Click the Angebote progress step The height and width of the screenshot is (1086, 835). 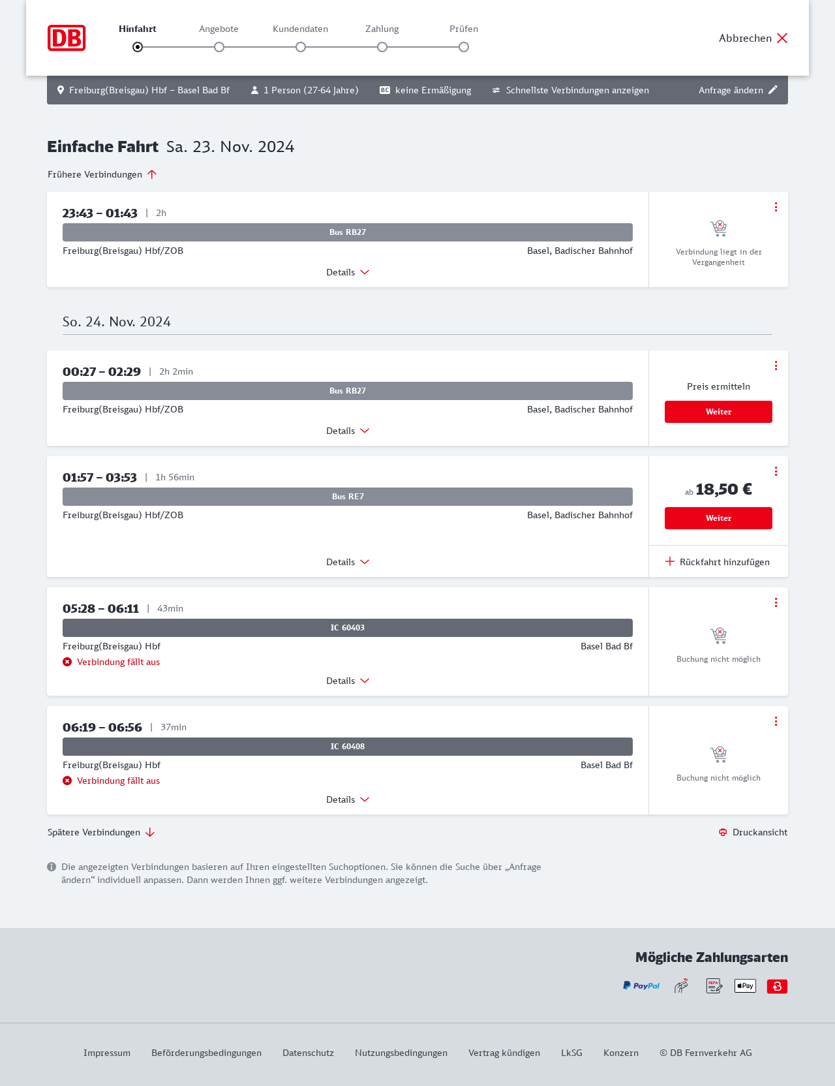pyautogui.click(x=219, y=47)
